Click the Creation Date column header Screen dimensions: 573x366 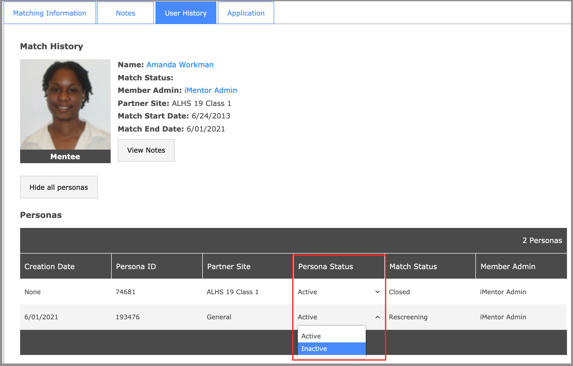pos(50,267)
